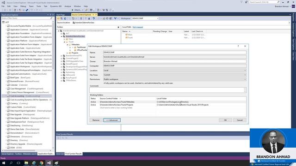Click the Refresh icon in Source Control Explorer toolbar
The image size is (296, 166).
[65, 18]
